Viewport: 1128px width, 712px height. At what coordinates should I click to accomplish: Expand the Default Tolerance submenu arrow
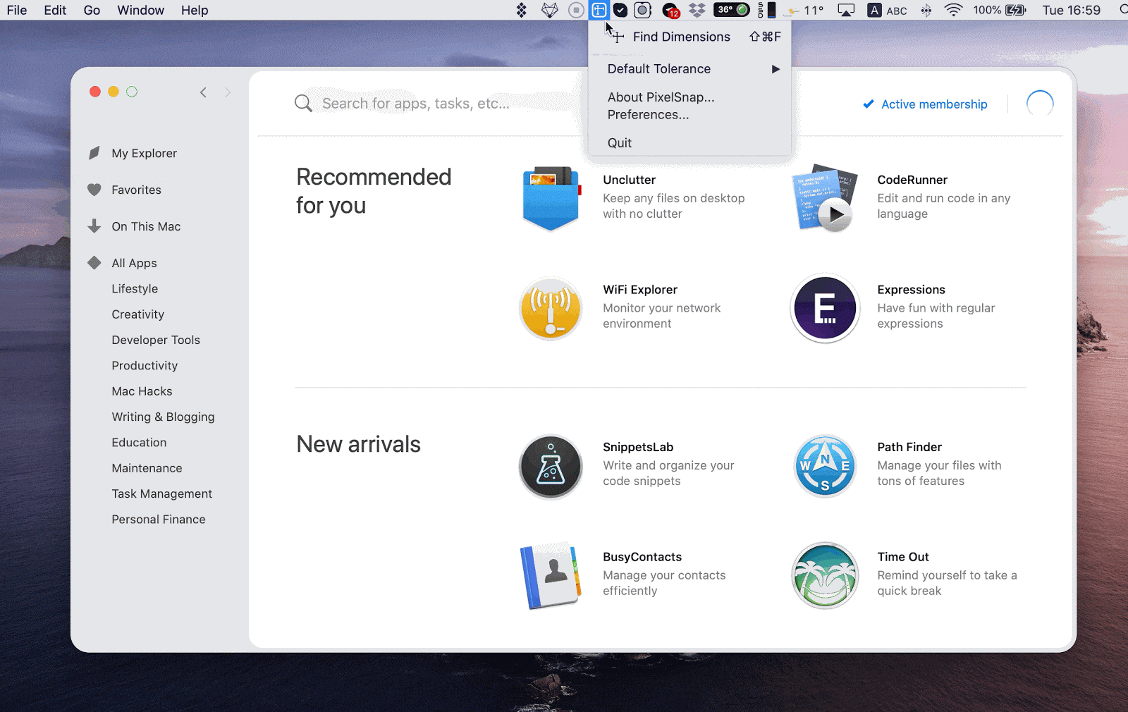coord(775,69)
